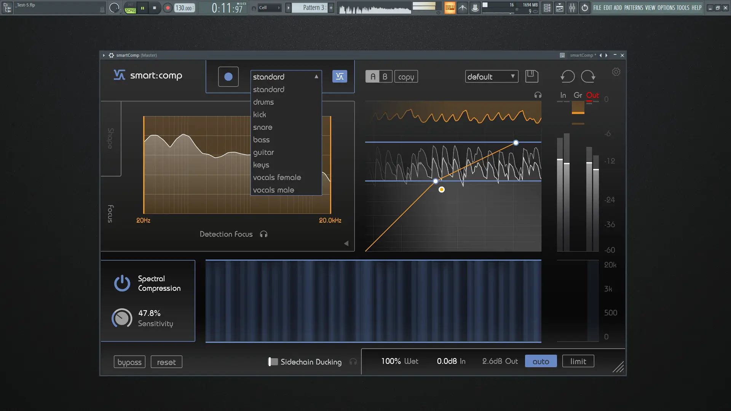
Task: Click headphone icon above compression graph
Action: click(x=538, y=95)
